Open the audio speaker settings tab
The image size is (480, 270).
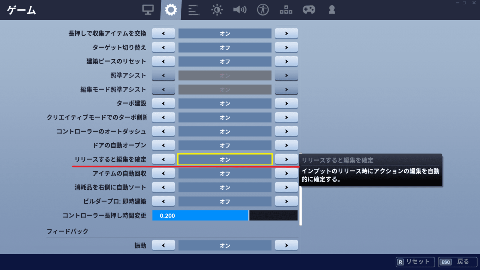pos(240,10)
